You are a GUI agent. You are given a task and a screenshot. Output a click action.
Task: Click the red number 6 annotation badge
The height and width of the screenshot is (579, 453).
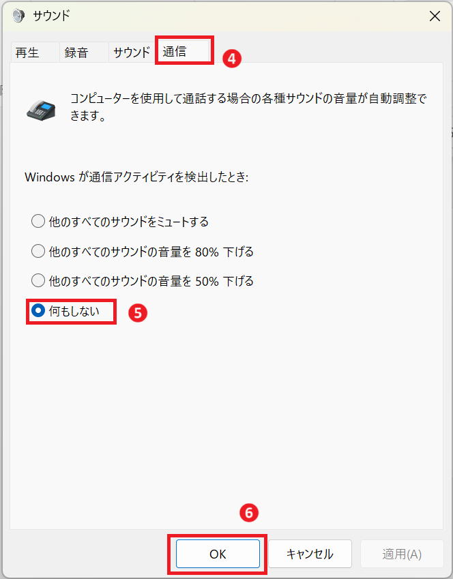coord(248,513)
